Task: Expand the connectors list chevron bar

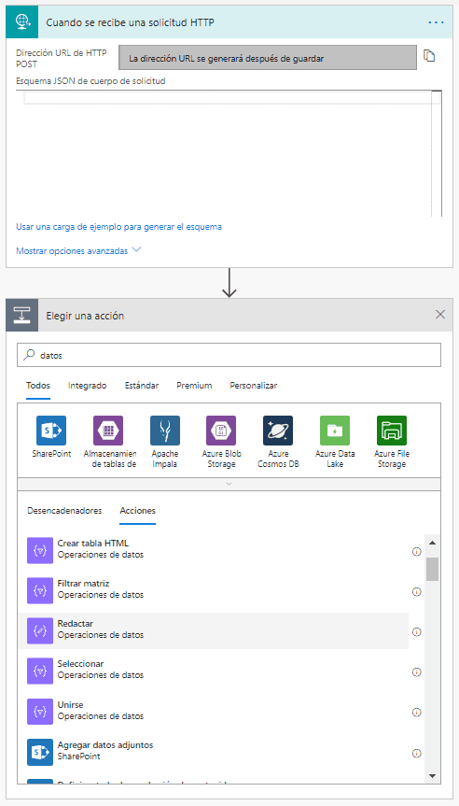Action: [229, 484]
